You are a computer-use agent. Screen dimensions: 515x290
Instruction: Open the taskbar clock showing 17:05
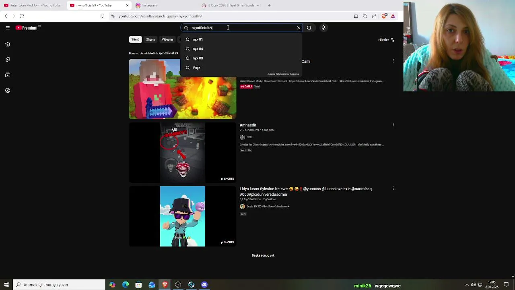(x=492, y=285)
